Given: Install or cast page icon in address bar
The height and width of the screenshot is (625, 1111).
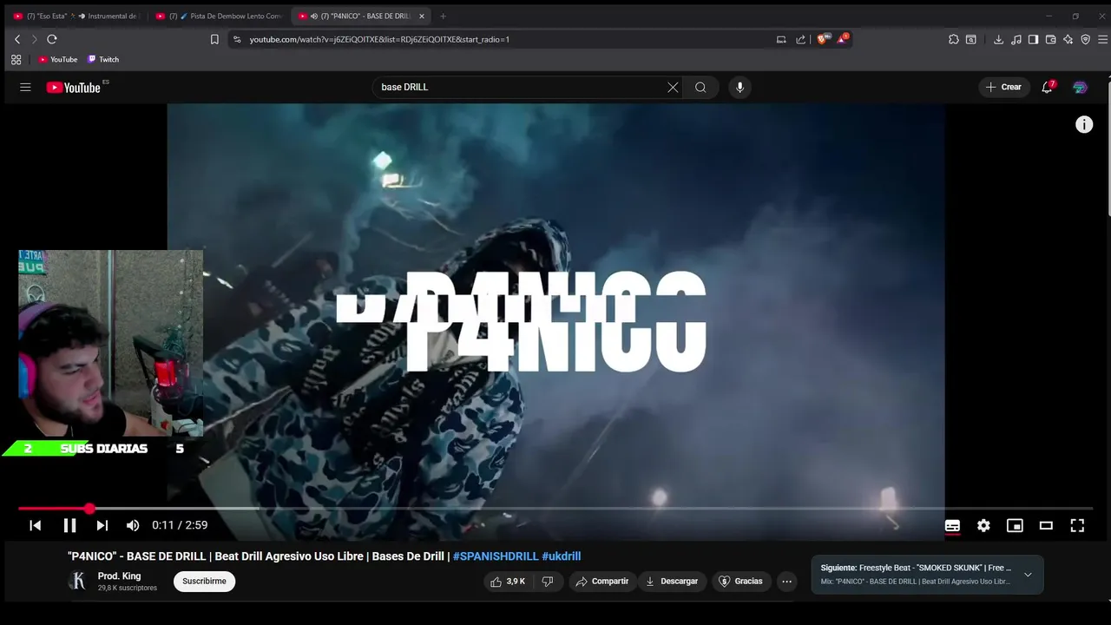Looking at the screenshot, I should pyautogui.click(x=781, y=39).
